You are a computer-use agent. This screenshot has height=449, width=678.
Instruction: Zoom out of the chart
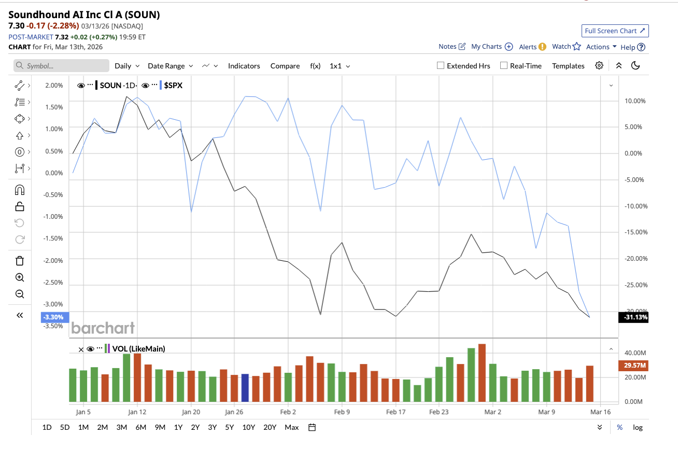tap(20, 294)
